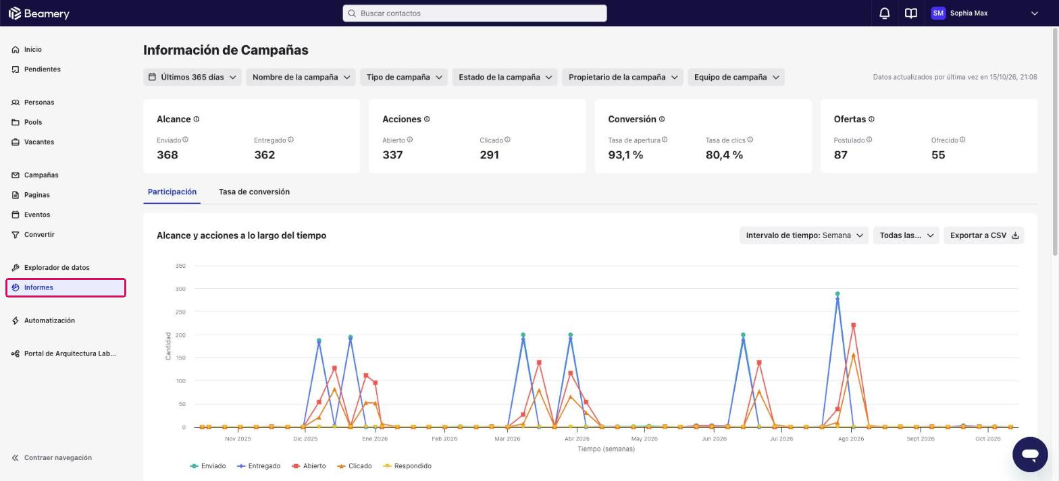Export chart with Exportar a CSV

(x=984, y=235)
